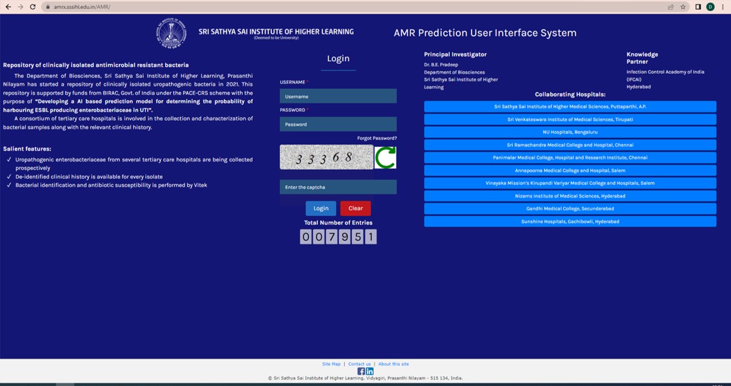Click the share page icon in the address bar
Screen dimensions: 731x386
[x=670, y=7]
